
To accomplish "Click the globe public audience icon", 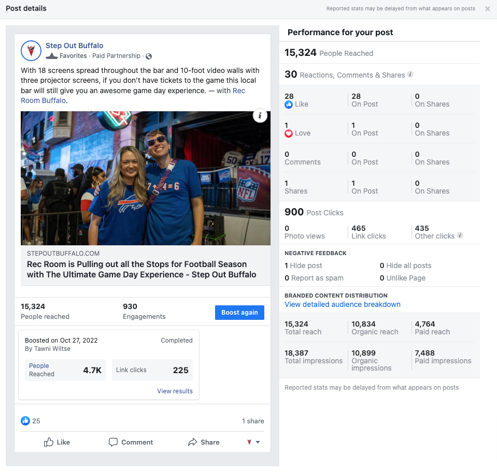I will pos(149,56).
